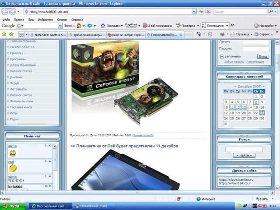The height and width of the screenshot is (210, 280).
Task: Click the Вход login button
Action: (263, 56)
